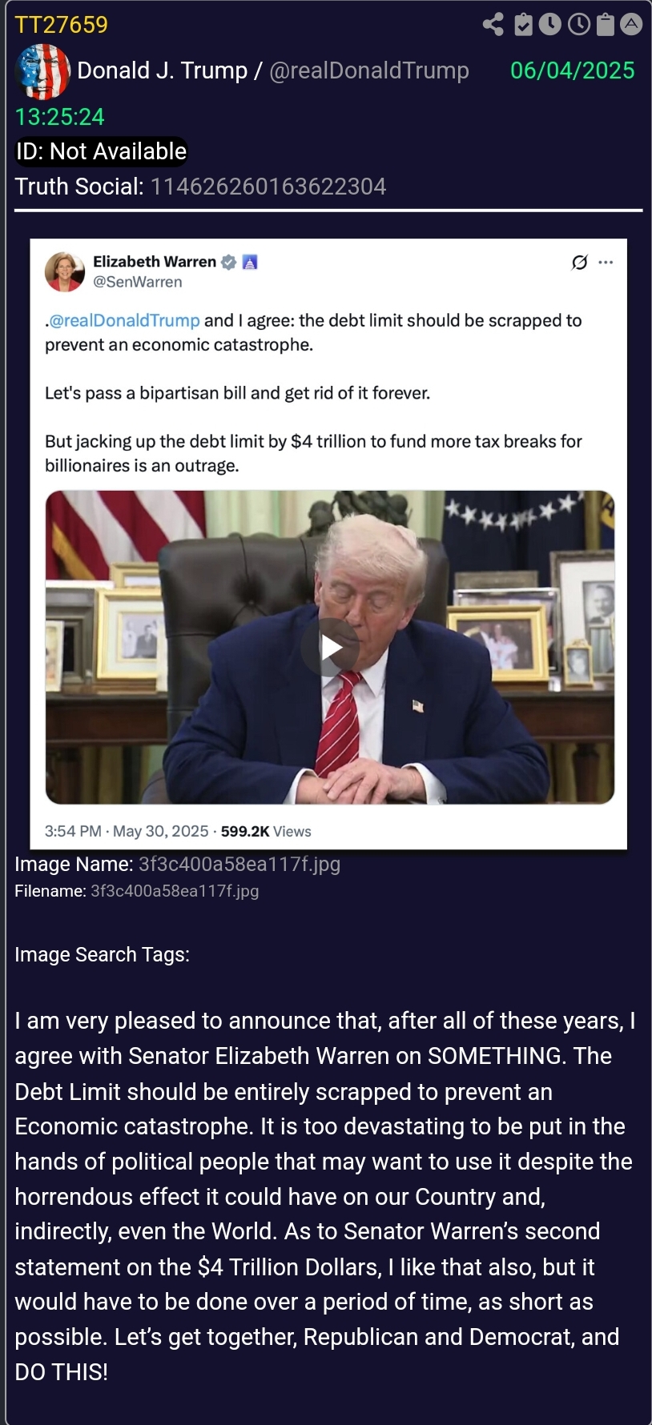Click the @SenWarren handle

(x=138, y=282)
